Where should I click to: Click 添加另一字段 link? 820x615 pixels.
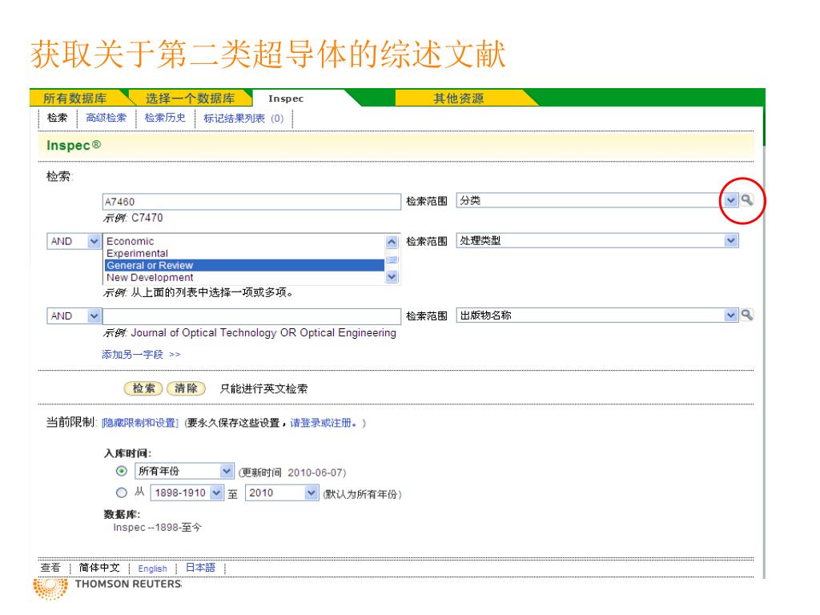(141, 355)
